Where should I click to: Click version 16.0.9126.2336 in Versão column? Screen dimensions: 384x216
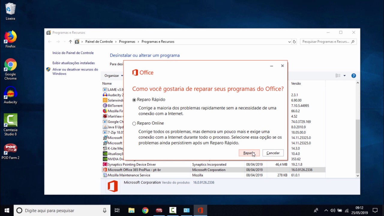(x=302, y=170)
